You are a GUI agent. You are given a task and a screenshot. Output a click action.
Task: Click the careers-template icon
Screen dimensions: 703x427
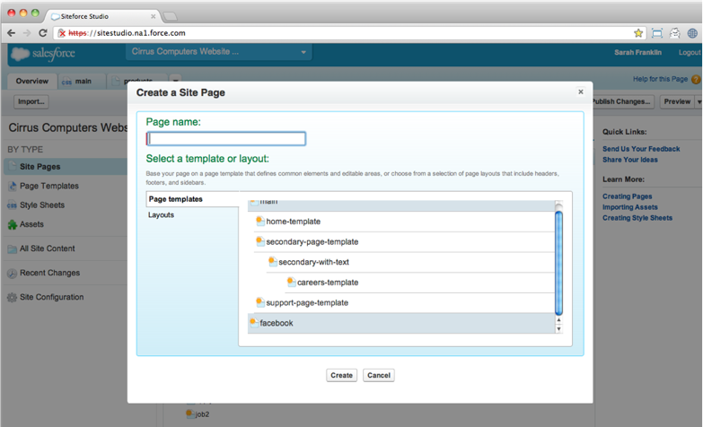tap(291, 282)
